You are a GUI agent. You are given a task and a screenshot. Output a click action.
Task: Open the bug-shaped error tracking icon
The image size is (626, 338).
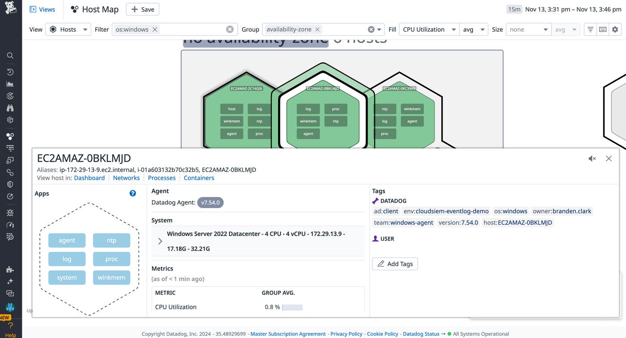coord(10,213)
